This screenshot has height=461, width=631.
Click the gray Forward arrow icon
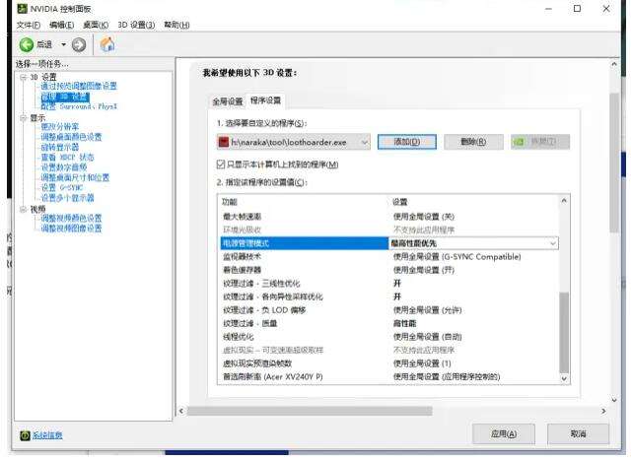click(x=79, y=44)
